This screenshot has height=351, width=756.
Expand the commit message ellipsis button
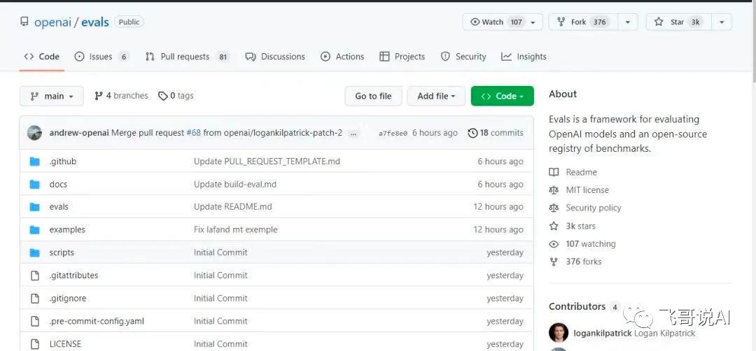tap(353, 134)
